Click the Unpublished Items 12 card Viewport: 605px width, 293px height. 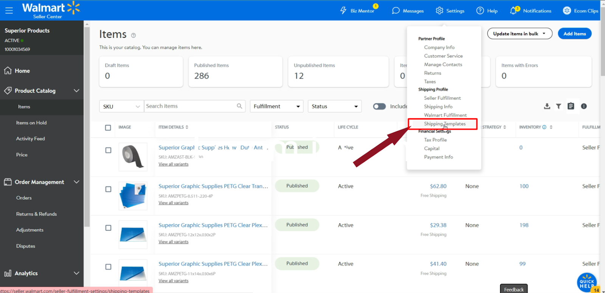pos(338,72)
